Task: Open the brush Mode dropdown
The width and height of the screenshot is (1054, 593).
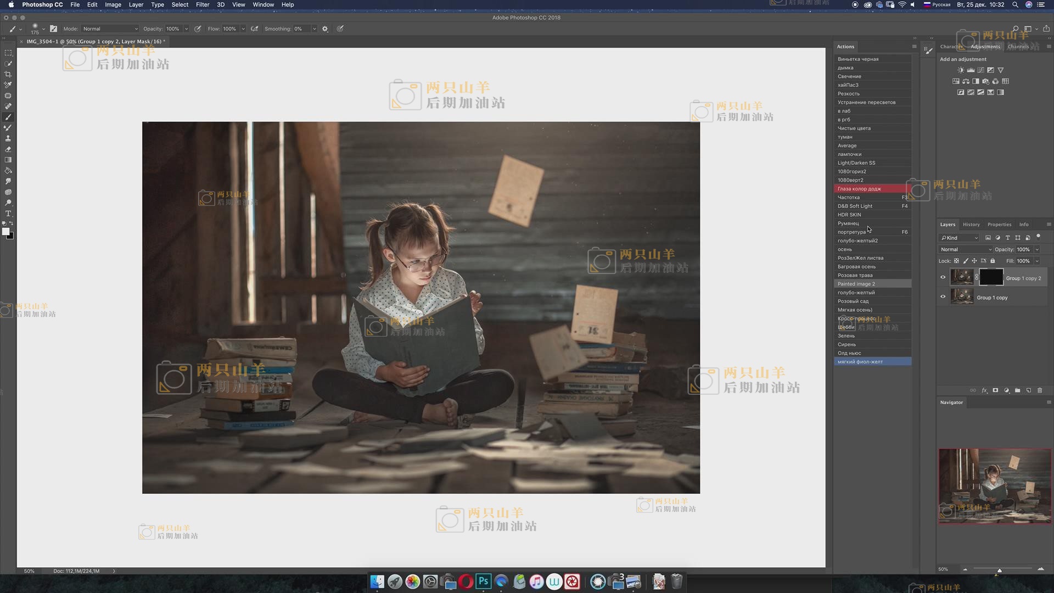Action: point(110,29)
